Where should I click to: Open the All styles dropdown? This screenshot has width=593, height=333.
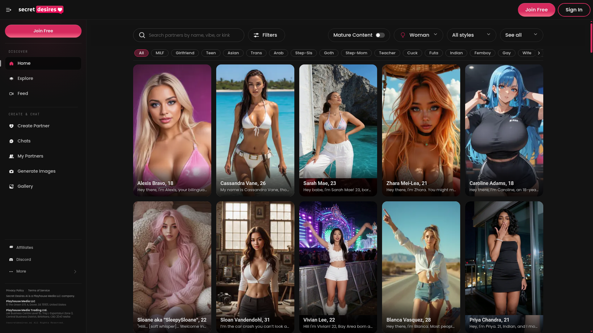tap(471, 35)
